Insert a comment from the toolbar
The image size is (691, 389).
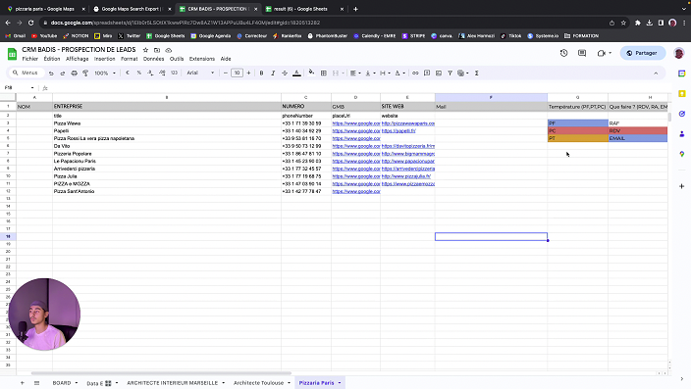(x=427, y=73)
